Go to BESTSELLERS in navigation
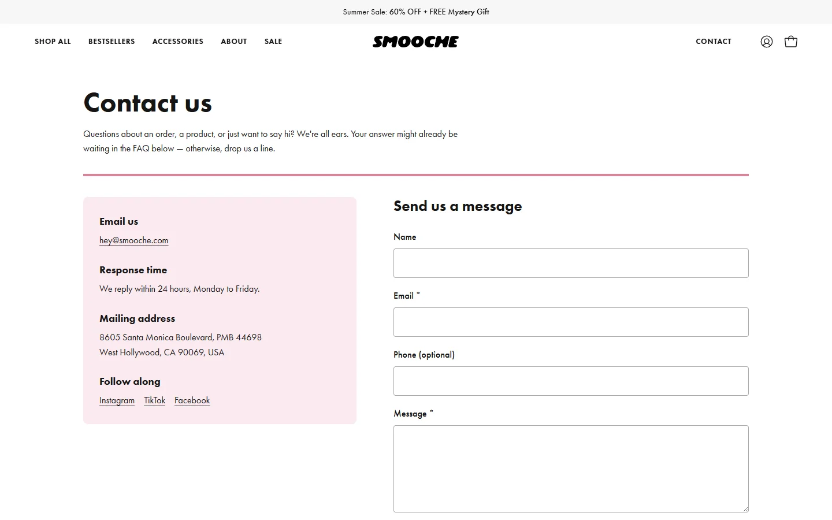The height and width of the screenshot is (520, 832). pyautogui.click(x=112, y=42)
